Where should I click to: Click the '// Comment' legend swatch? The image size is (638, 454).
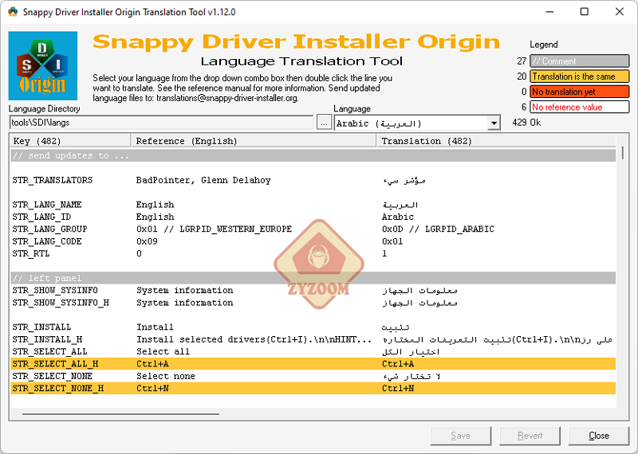[x=580, y=61]
